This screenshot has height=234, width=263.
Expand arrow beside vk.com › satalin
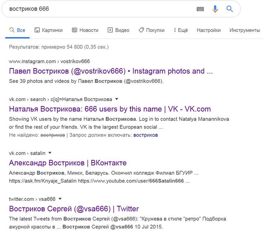tap(50, 153)
